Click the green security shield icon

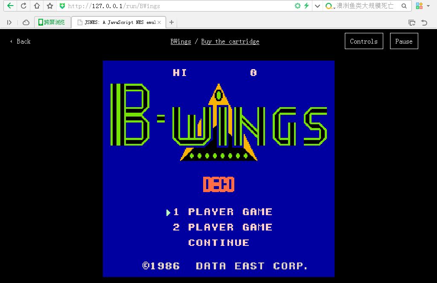click(62, 6)
